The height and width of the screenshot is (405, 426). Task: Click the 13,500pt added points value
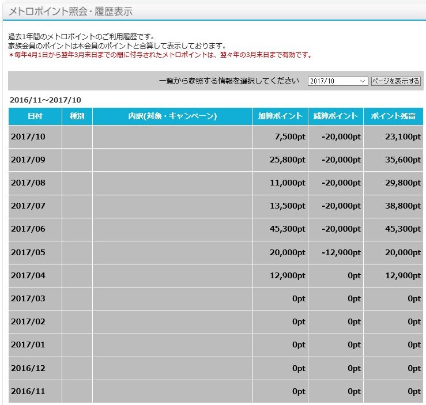click(x=288, y=206)
